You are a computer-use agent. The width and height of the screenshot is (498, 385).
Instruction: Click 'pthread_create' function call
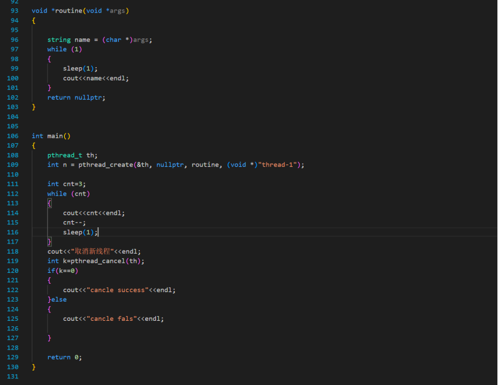106,165
